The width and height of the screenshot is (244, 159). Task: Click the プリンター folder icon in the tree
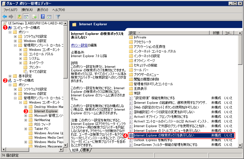click(25, 67)
